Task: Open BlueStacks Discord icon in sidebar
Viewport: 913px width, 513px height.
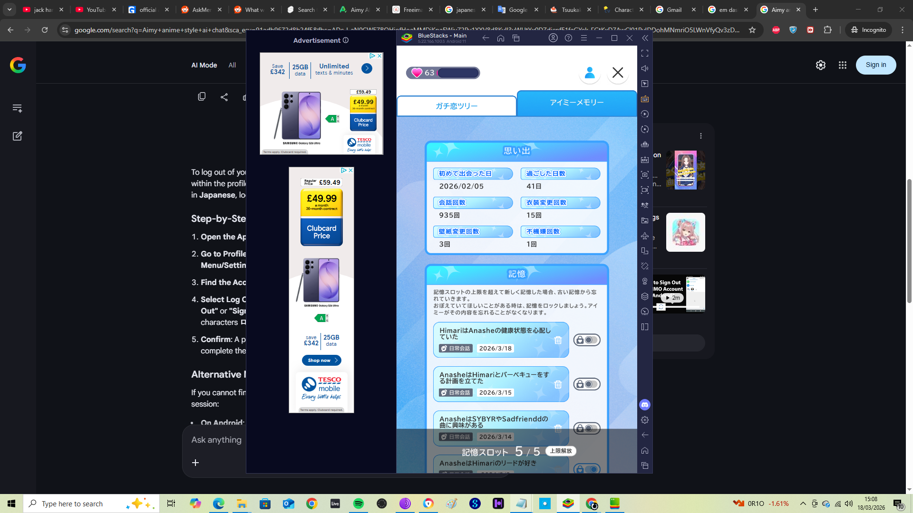Action: (645, 405)
